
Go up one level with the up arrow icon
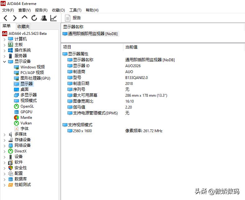(x=25, y=17)
